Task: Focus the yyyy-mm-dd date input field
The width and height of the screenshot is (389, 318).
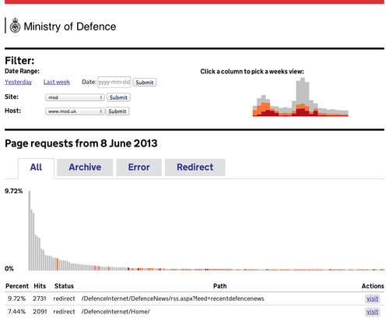Action: 114,82
